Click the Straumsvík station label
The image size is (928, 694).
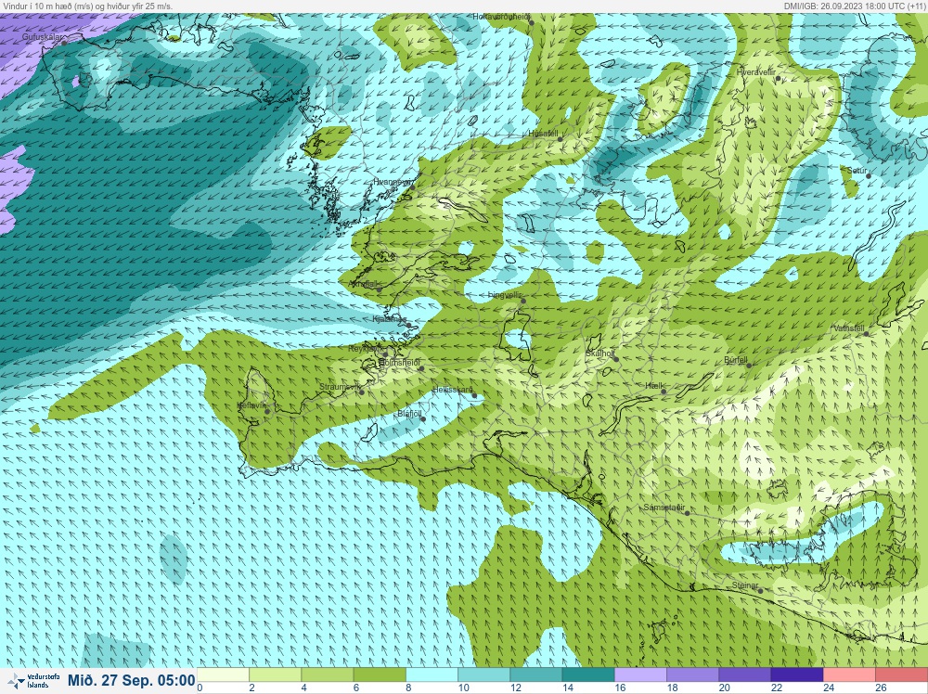pyautogui.click(x=340, y=386)
